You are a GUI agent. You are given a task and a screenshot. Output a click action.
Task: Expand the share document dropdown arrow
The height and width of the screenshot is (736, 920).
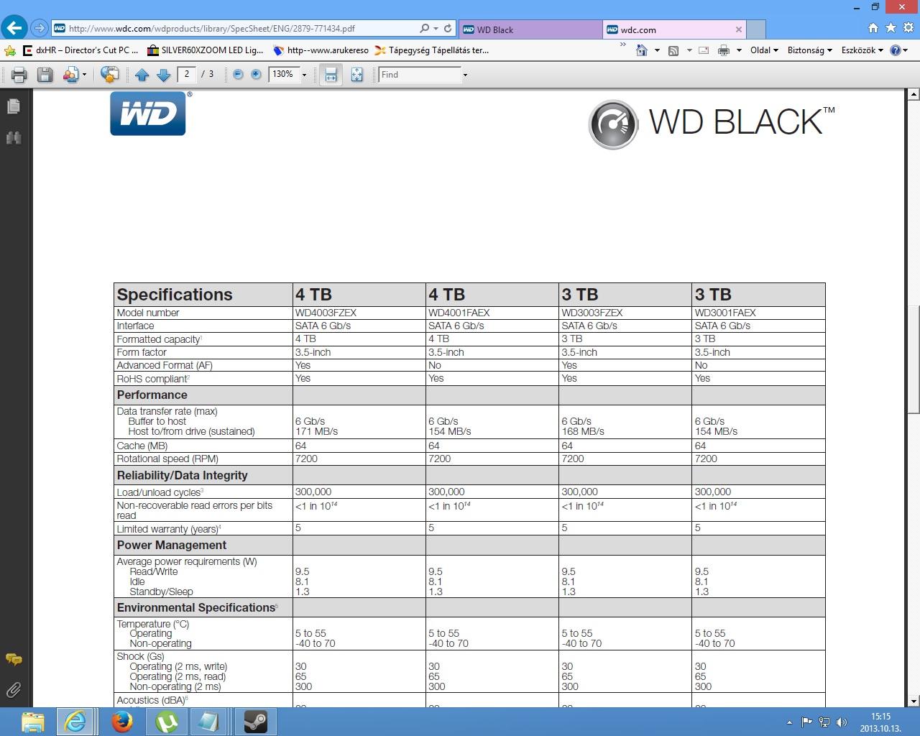[84, 75]
